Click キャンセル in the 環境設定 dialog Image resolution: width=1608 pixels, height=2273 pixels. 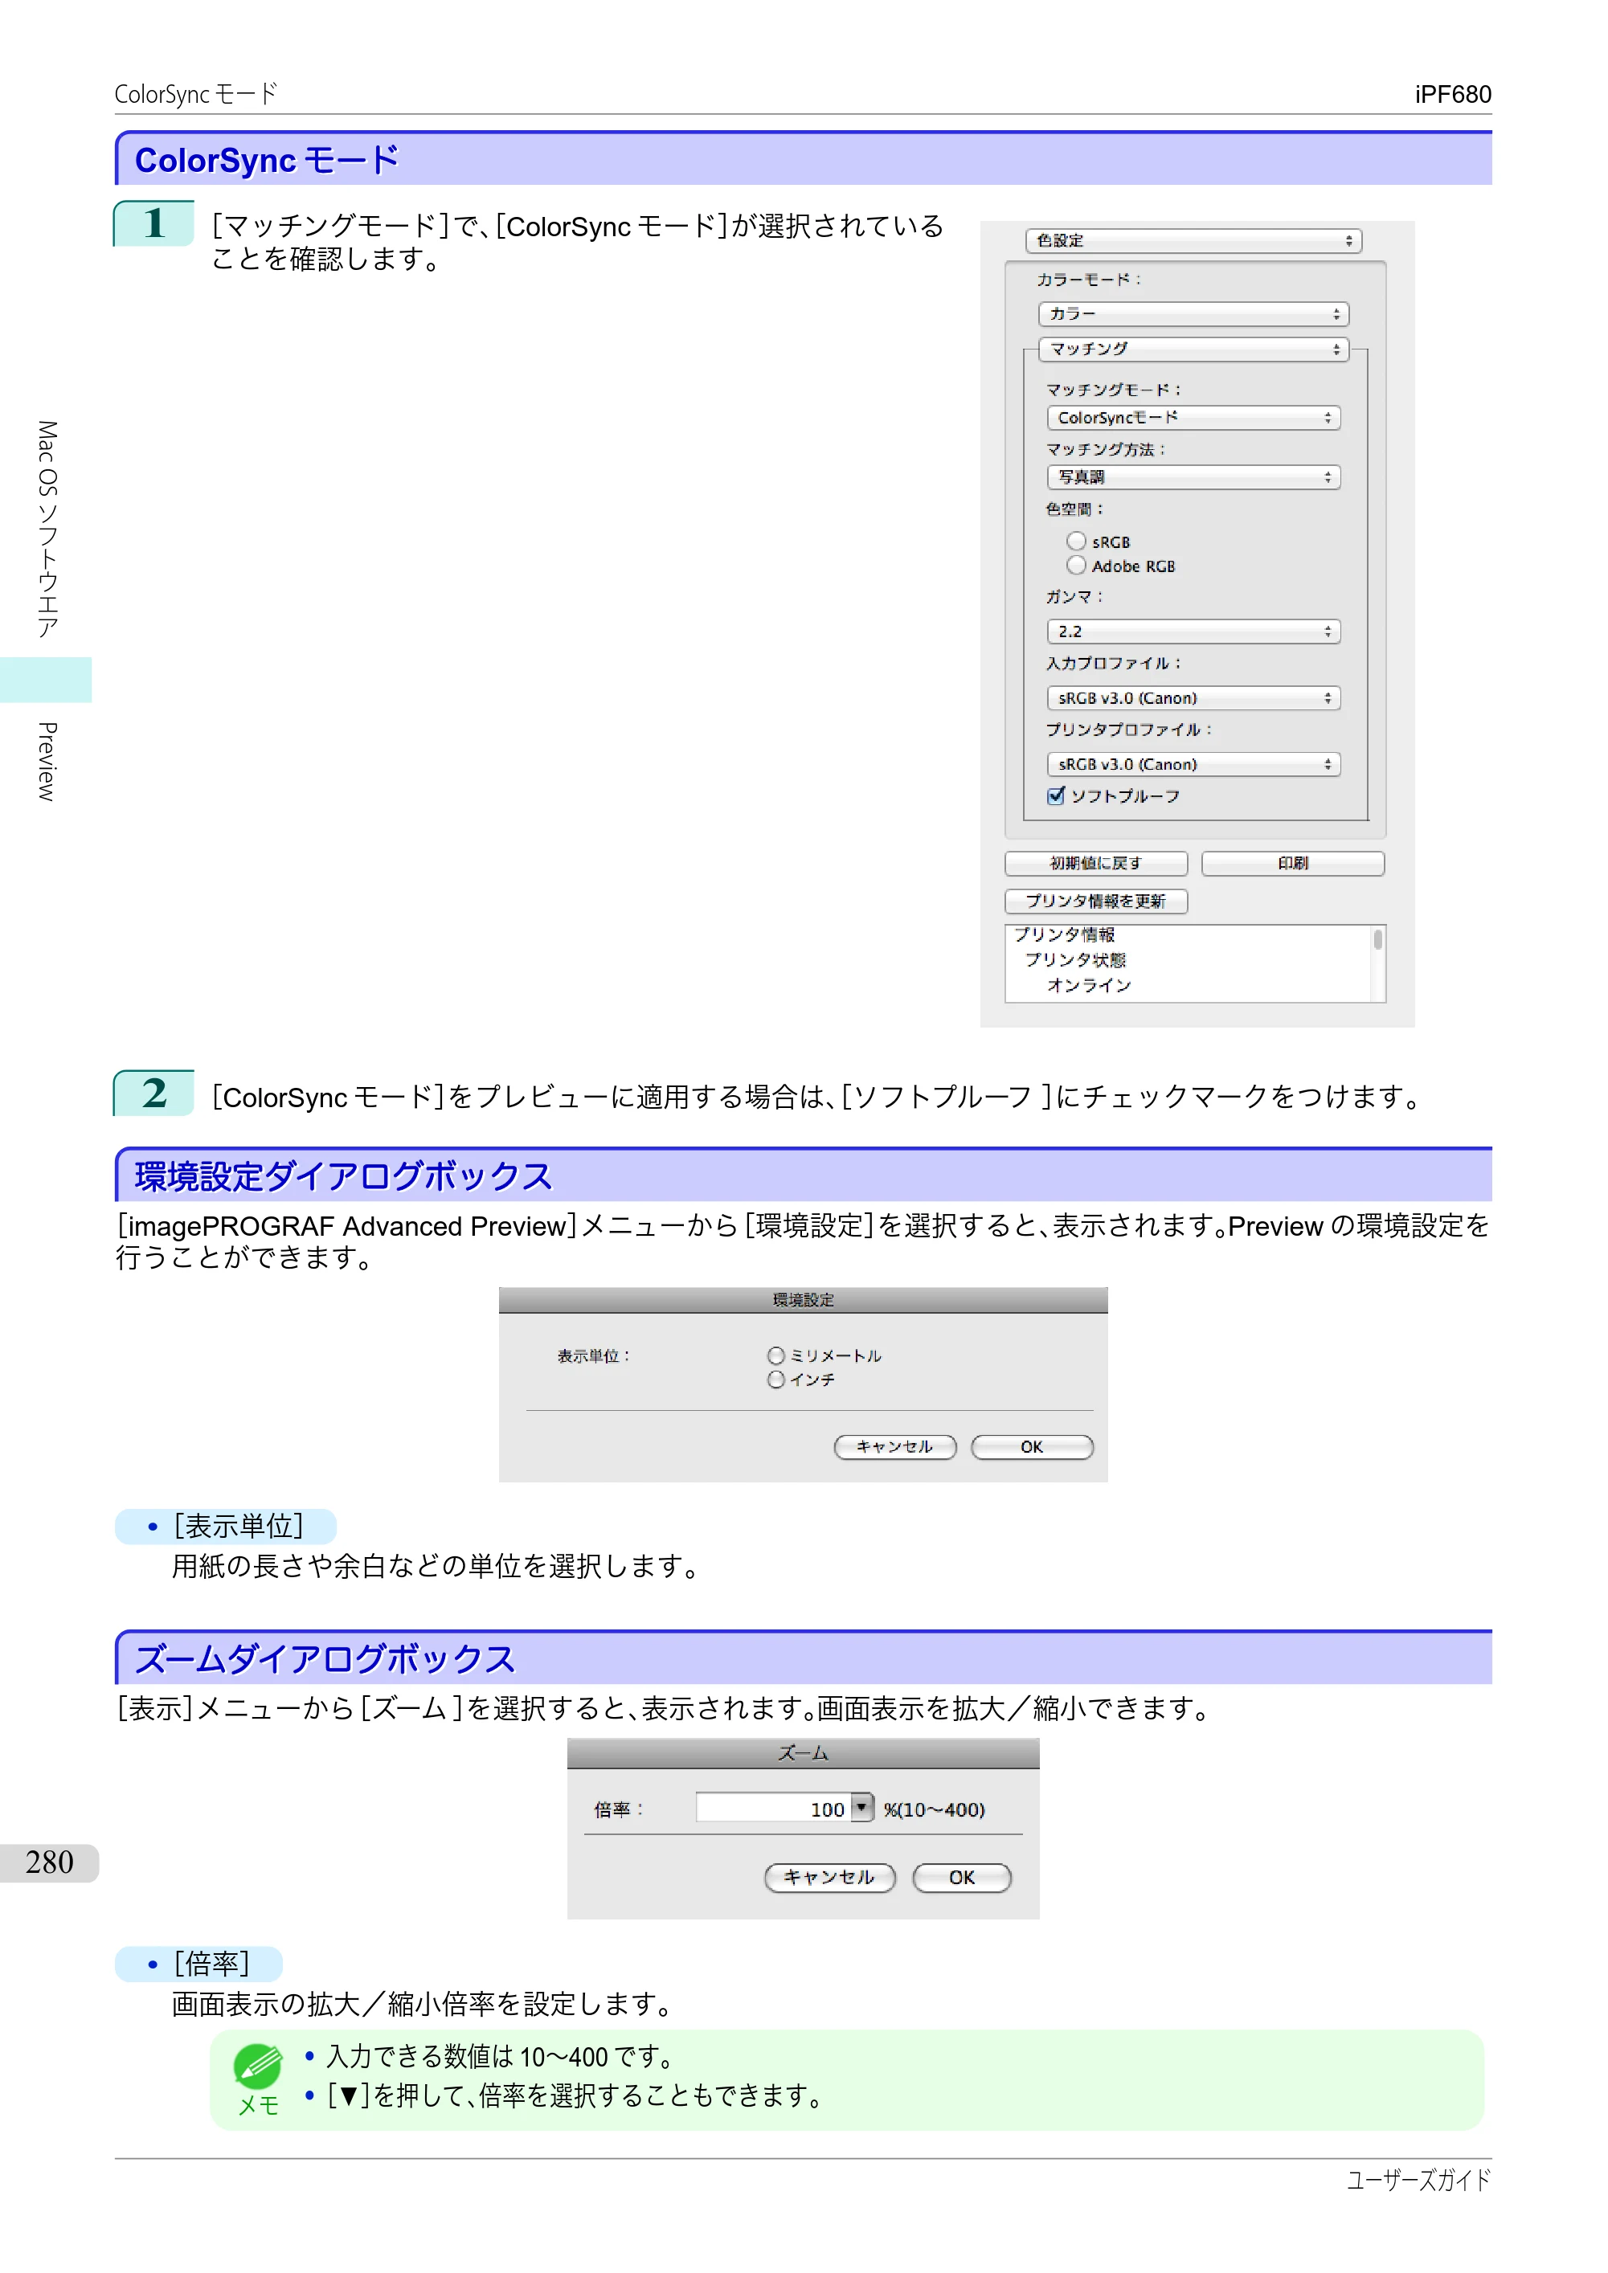coord(895,1447)
